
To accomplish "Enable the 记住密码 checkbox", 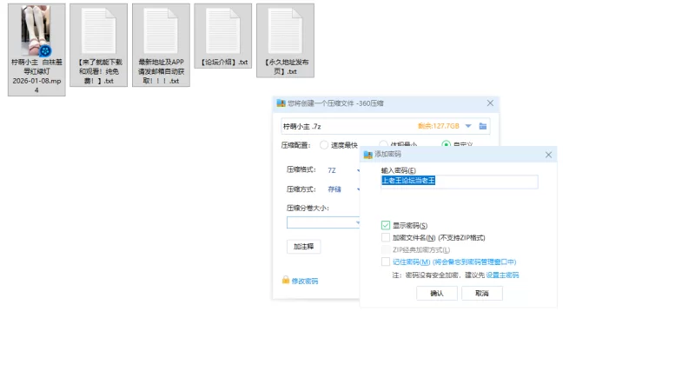I will (x=386, y=262).
